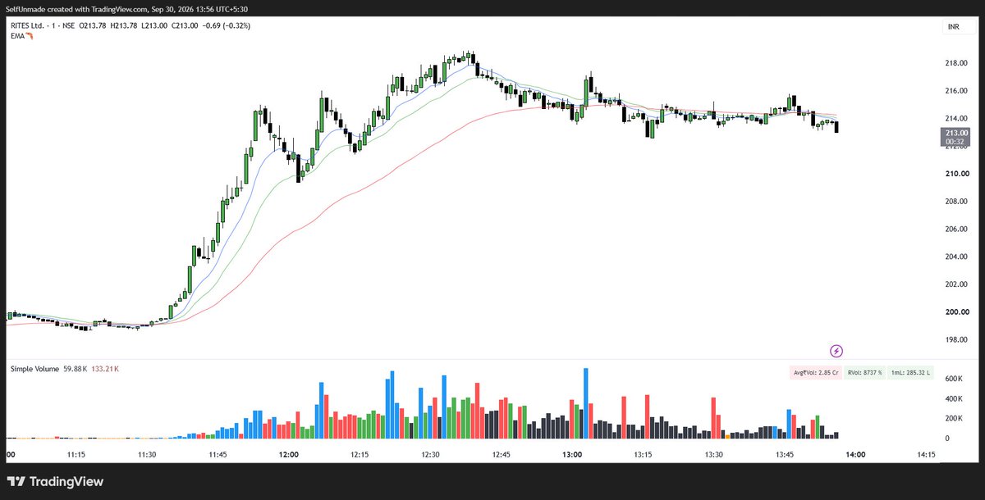
Task: Click the 11:30 time axis label
Action: tap(147, 455)
